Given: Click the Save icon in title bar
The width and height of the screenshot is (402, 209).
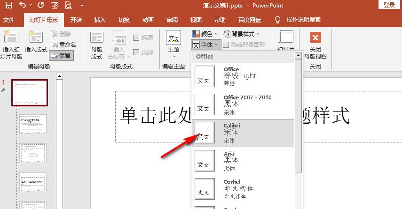Looking at the screenshot, I should [x=8, y=6].
